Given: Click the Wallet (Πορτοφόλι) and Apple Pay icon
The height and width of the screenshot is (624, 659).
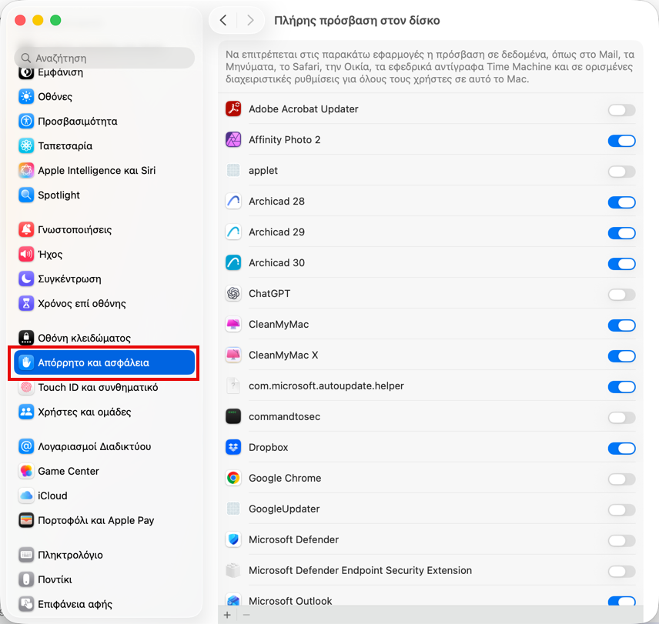Looking at the screenshot, I should (x=26, y=520).
